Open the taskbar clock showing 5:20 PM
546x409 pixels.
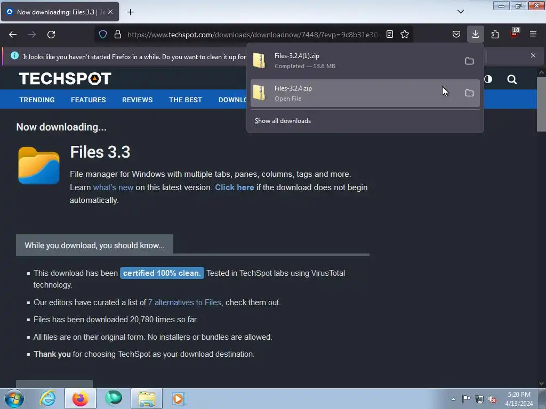click(x=519, y=399)
